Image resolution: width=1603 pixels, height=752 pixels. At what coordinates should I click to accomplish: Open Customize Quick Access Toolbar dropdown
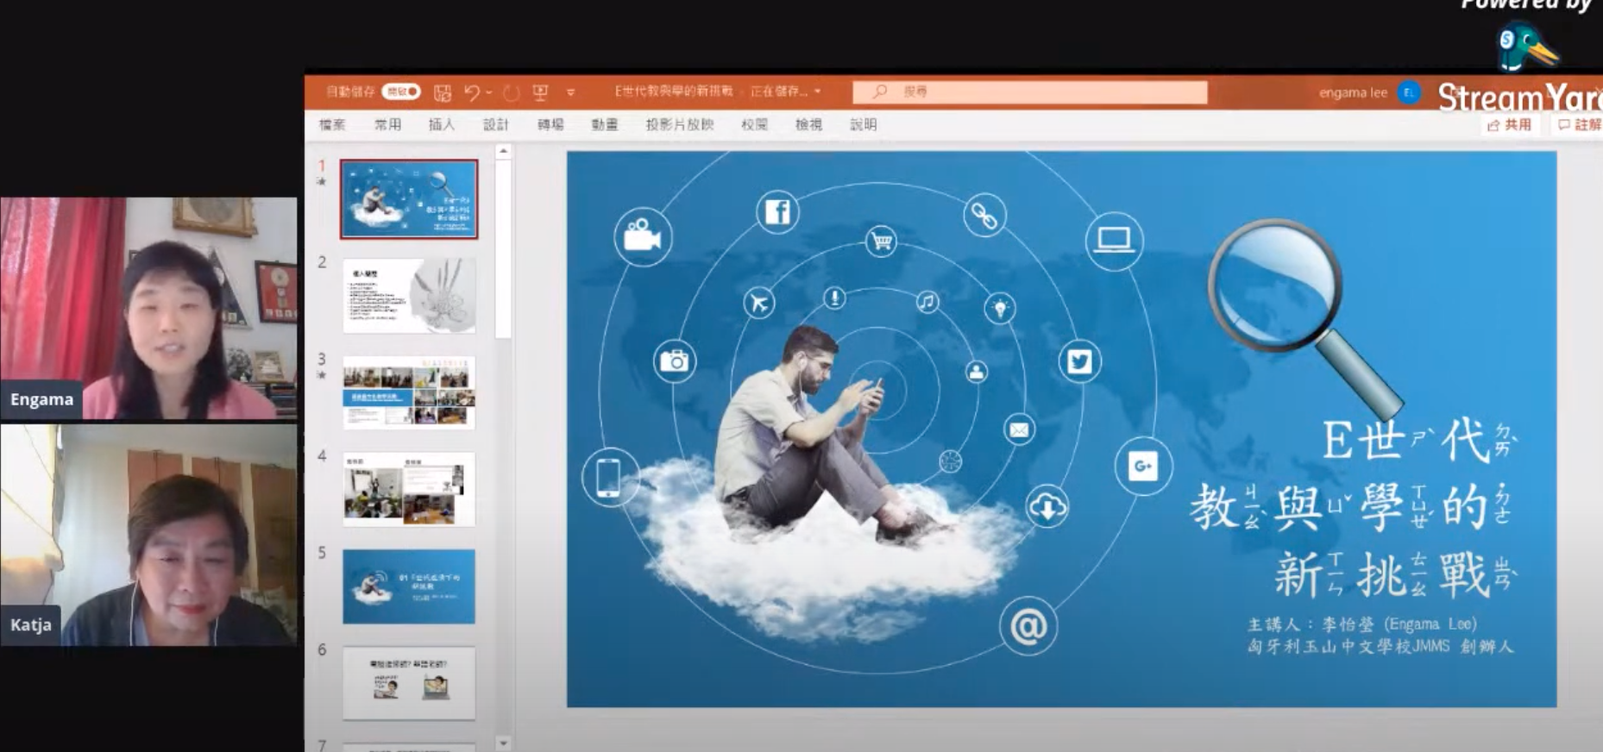point(570,92)
